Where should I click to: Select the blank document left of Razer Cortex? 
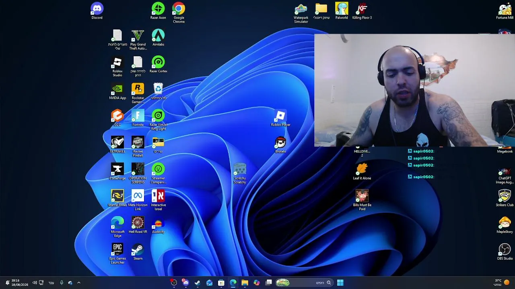(138, 67)
